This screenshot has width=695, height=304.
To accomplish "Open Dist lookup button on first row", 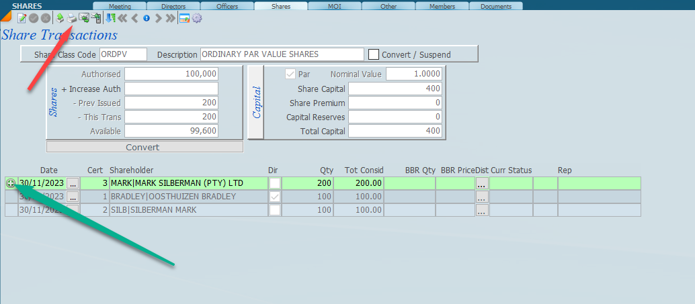I will pos(482,183).
